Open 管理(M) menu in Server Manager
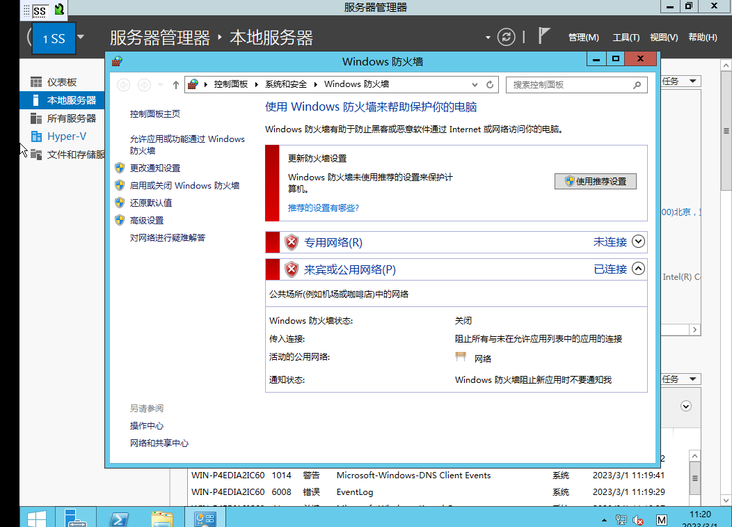 point(584,38)
